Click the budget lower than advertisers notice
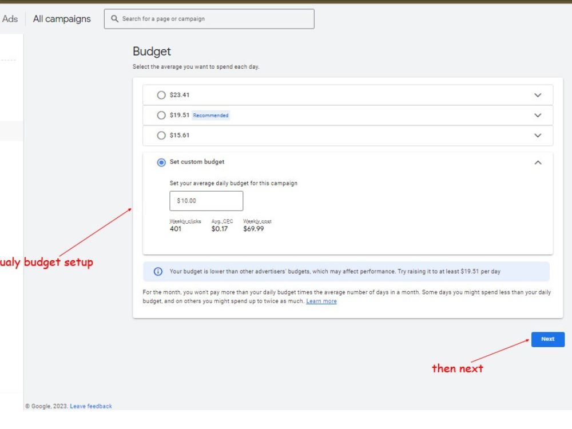Image resolution: width=572 pixels, height=429 pixels. (x=346, y=271)
